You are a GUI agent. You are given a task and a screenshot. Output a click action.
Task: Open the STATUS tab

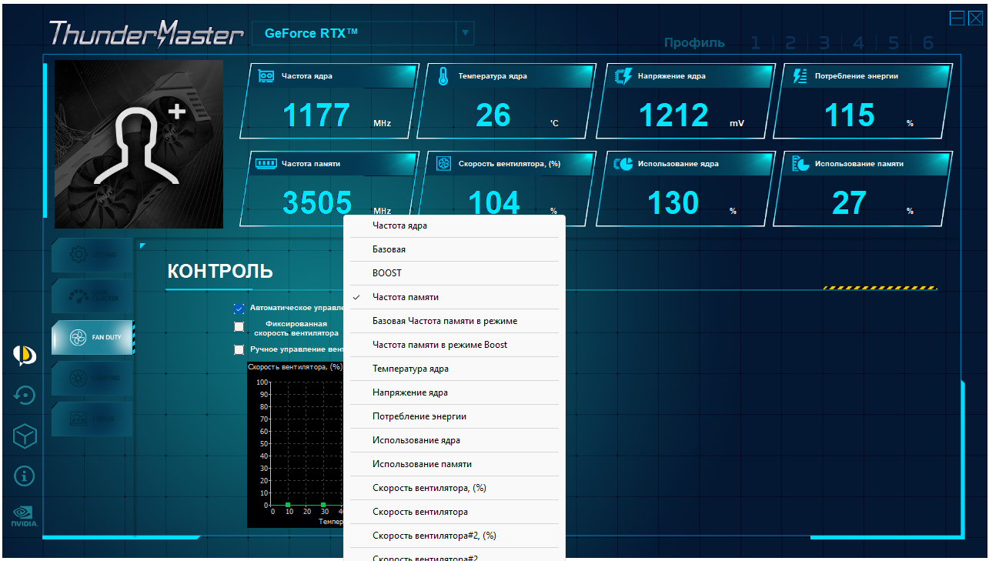pyautogui.click(x=92, y=419)
